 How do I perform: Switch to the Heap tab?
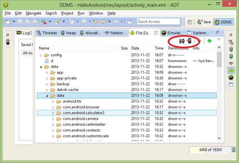point(68,33)
